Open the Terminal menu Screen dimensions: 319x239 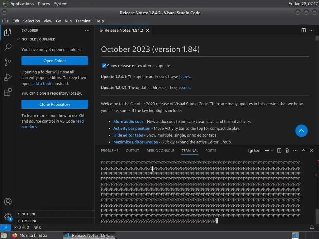(83, 21)
